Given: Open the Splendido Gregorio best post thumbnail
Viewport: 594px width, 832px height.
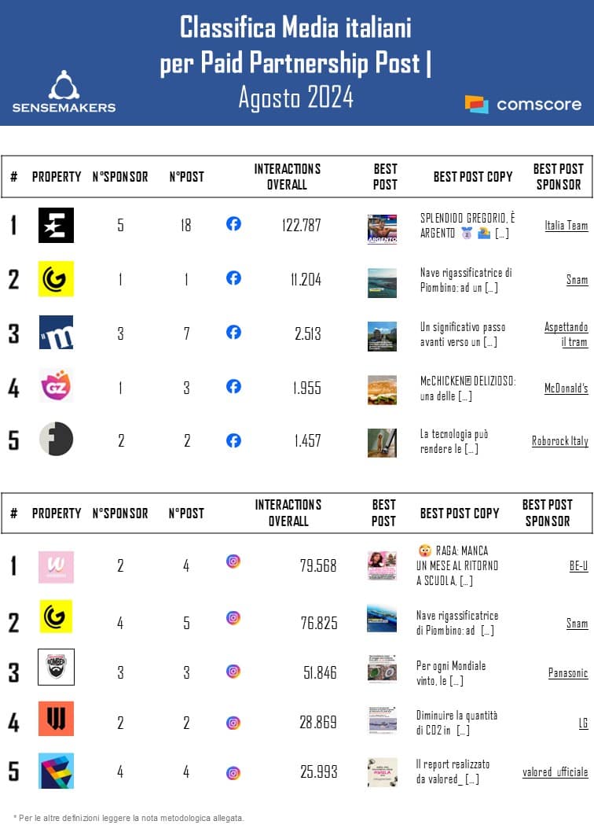Looking at the screenshot, I should 382,229.
